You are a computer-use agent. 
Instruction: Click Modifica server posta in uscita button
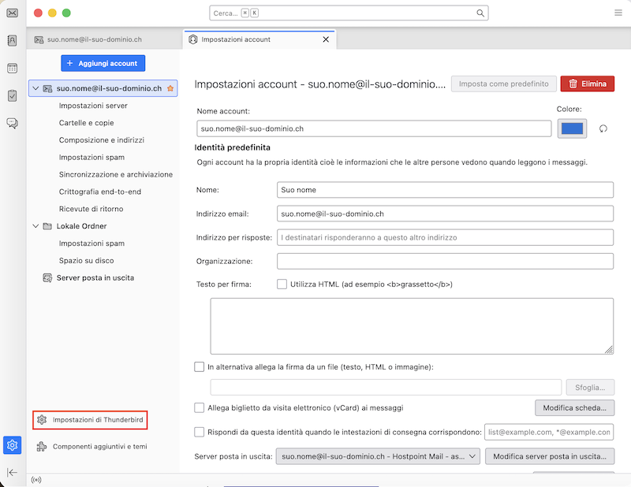[550, 456]
